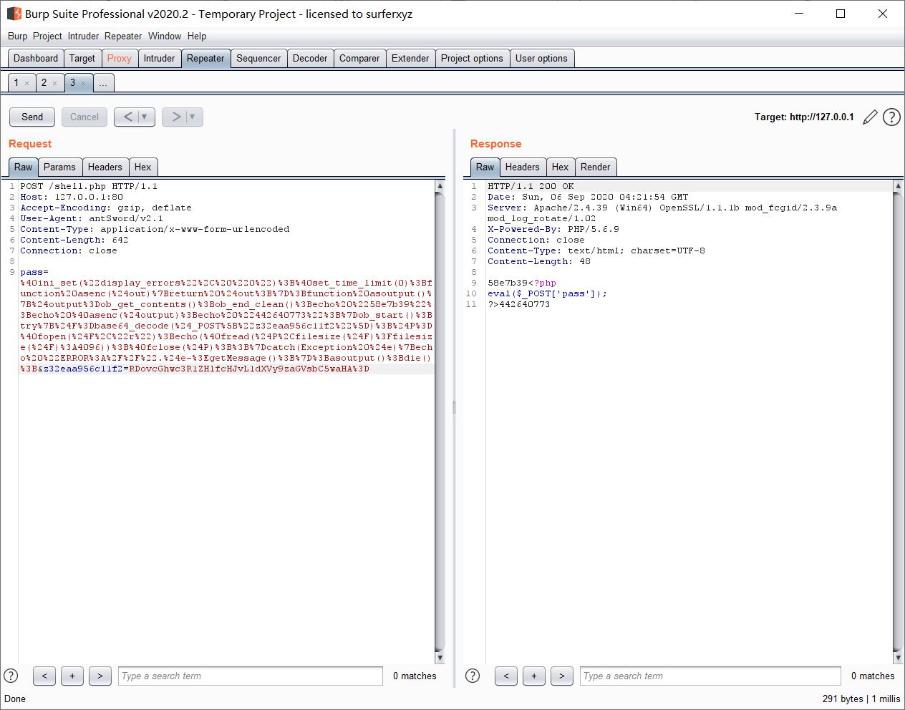Click the Cancel button
Viewport: 905px width, 710px height.
click(x=84, y=117)
